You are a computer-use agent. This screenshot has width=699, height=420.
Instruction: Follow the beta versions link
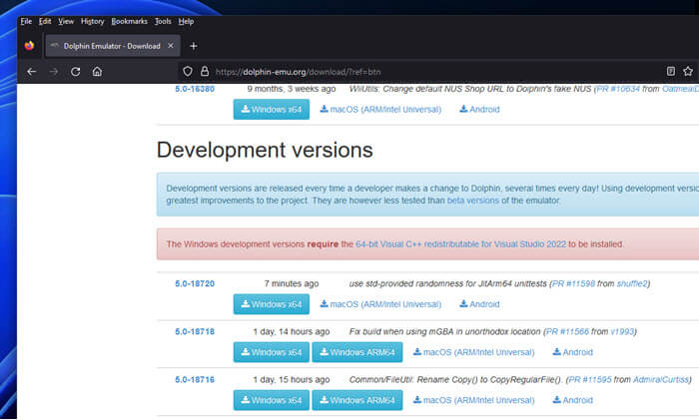click(473, 201)
